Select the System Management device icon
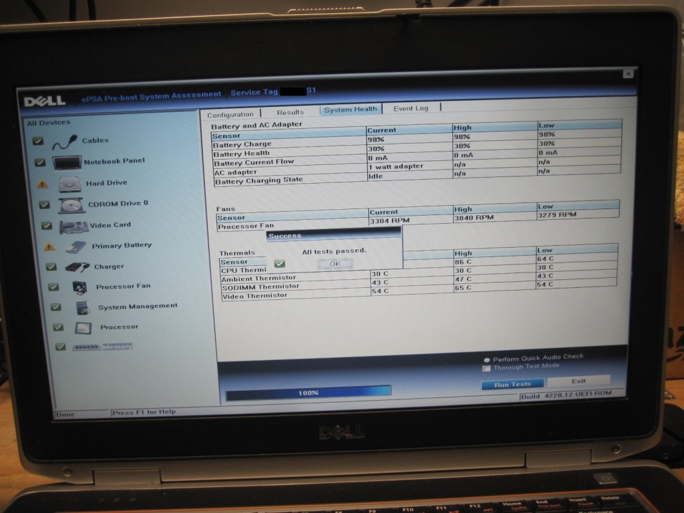The width and height of the screenshot is (684, 513). coord(82,307)
